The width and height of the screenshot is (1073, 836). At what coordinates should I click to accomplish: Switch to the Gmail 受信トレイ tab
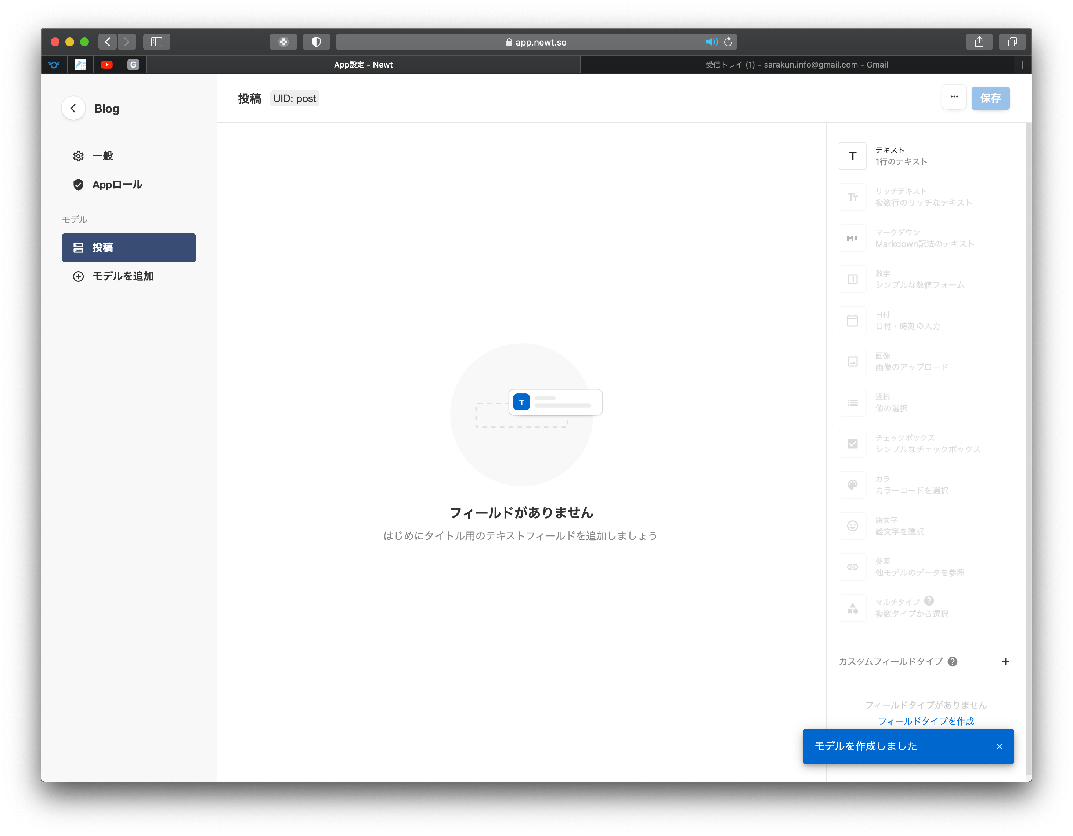pyautogui.click(x=797, y=65)
